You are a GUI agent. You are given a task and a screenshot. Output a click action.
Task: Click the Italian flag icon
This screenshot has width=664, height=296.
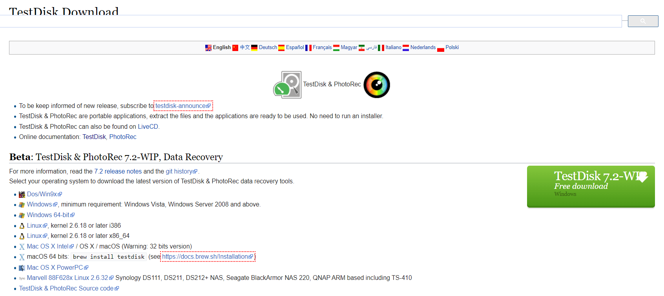point(381,48)
